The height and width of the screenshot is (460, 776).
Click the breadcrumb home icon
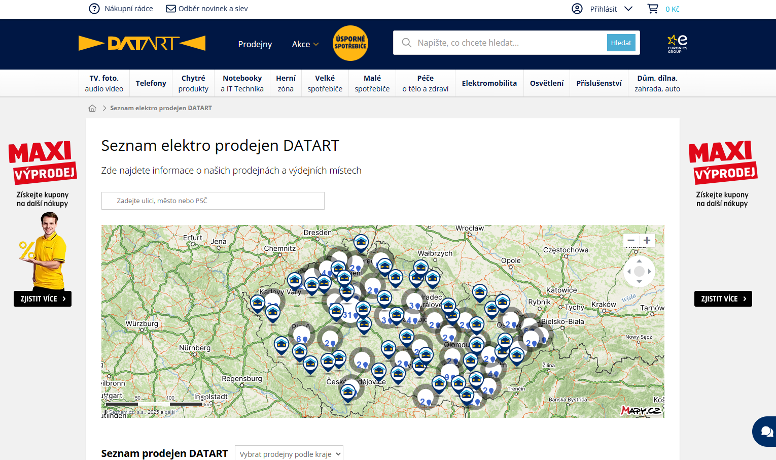pyautogui.click(x=92, y=108)
